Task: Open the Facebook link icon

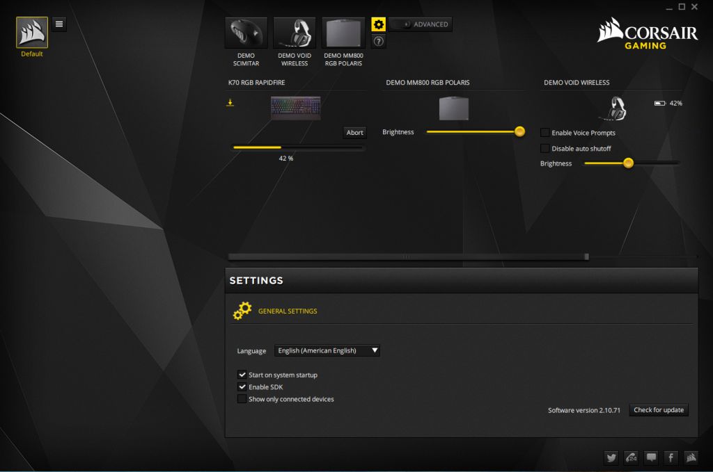Action: pos(671,457)
